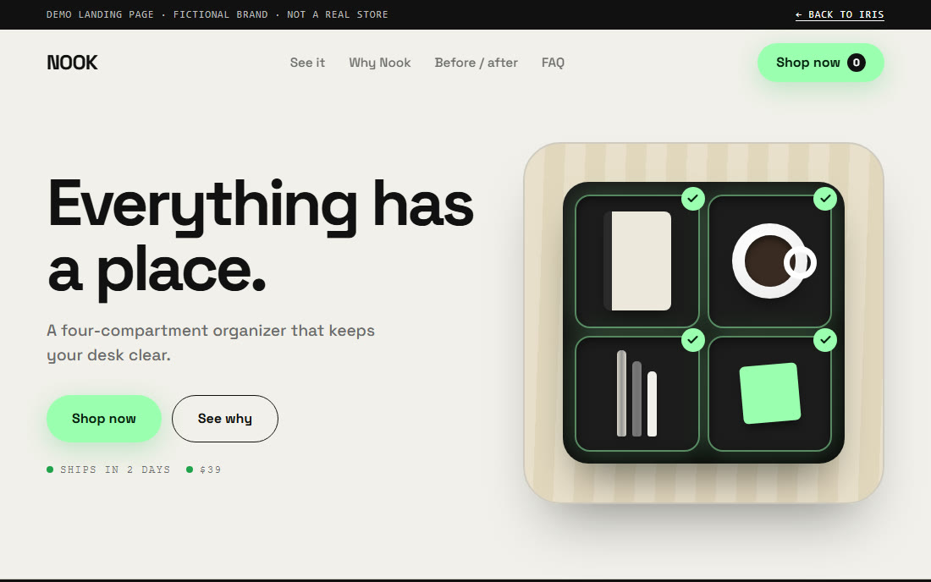Click the checkmark on the sticky note compartment
The image size is (931, 582).
(824, 340)
